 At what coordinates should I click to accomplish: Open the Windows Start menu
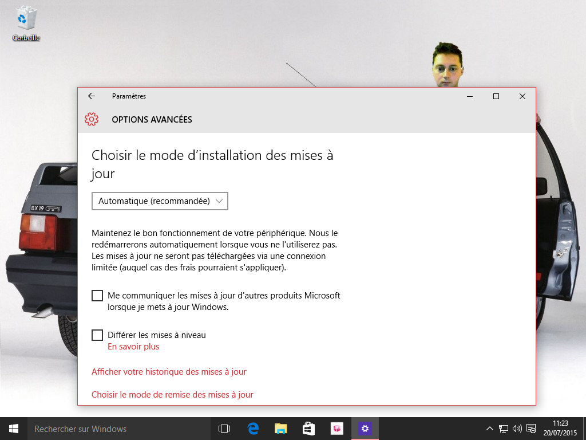(x=13, y=429)
